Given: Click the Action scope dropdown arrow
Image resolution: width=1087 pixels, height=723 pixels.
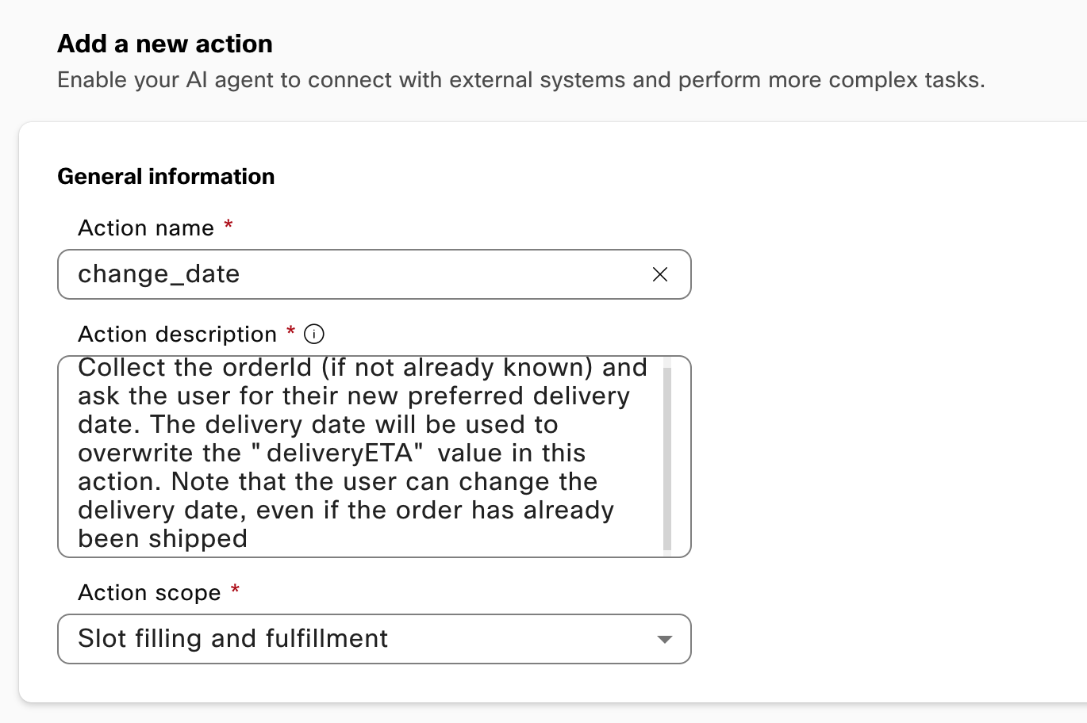Looking at the screenshot, I should [665, 639].
